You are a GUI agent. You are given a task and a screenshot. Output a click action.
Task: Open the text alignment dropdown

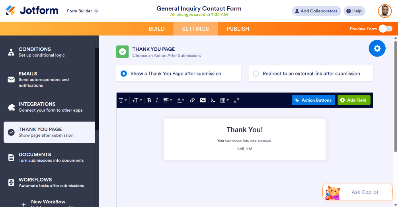pyautogui.click(x=168, y=100)
